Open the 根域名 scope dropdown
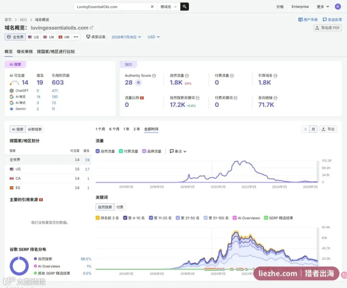 click(x=168, y=7)
